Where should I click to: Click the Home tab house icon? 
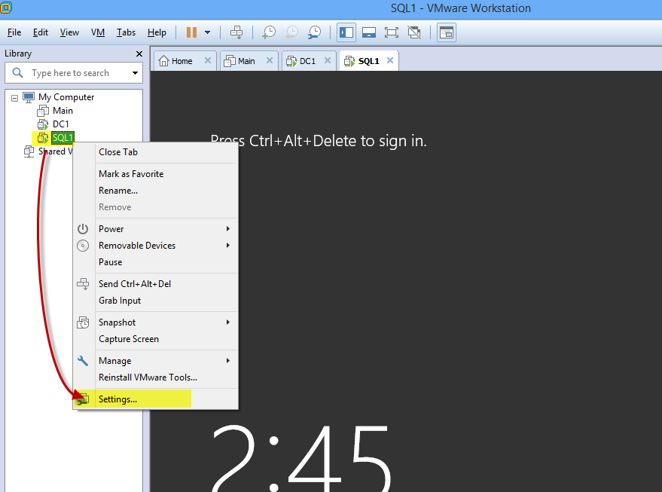163,61
